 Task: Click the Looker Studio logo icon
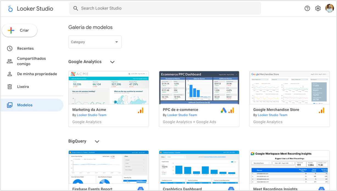(x=10, y=8)
